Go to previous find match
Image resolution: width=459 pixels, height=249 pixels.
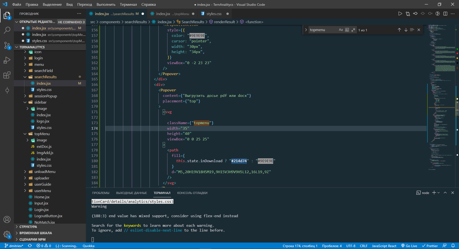click(399, 30)
